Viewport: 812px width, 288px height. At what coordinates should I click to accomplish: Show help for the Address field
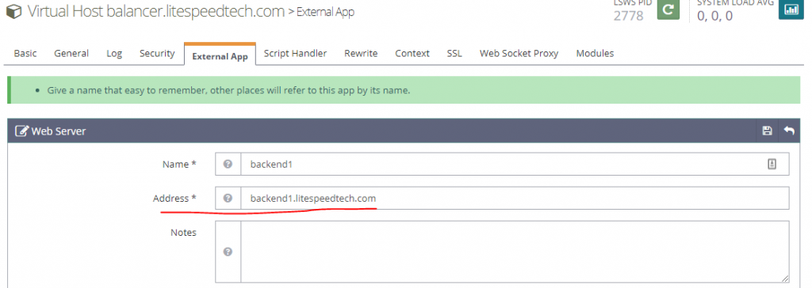tap(228, 198)
